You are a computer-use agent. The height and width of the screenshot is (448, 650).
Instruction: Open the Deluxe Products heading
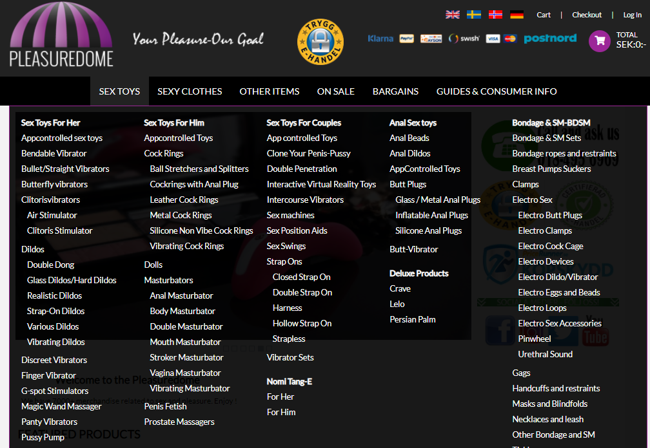coord(419,274)
